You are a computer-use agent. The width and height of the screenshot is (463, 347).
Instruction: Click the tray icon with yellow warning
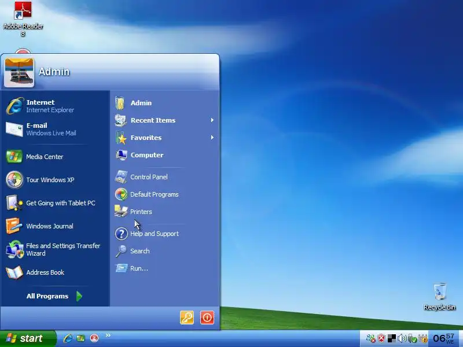coord(423,338)
